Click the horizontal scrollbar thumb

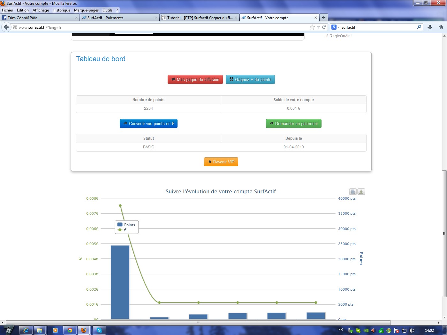[198, 323]
